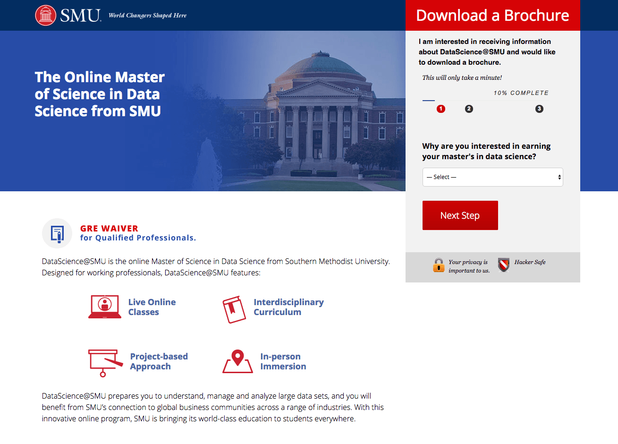Select step 1 circle in the form progress
Image resolution: width=618 pixels, height=444 pixels.
pos(441,109)
